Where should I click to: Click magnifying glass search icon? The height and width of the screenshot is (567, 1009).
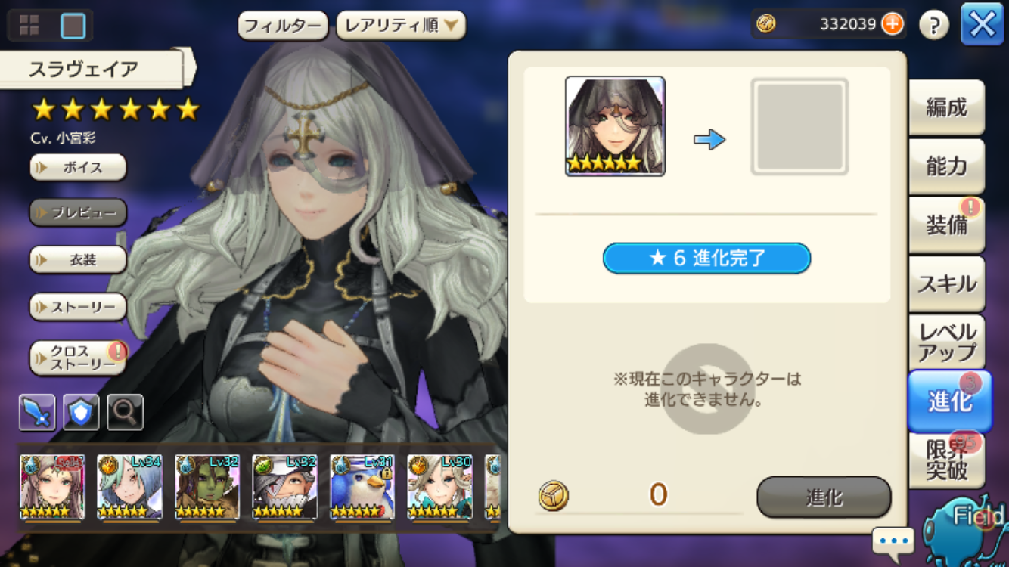126,412
